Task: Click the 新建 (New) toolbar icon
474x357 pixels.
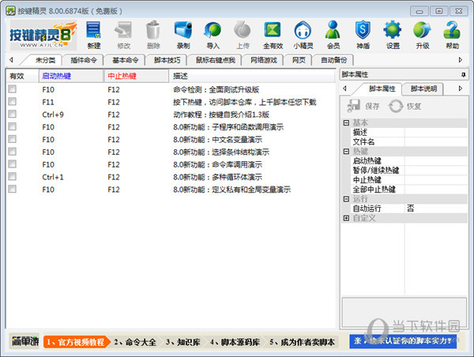Action: pyautogui.click(x=94, y=35)
